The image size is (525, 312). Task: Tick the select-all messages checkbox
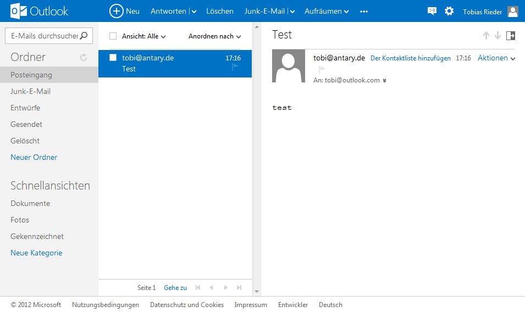tap(113, 36)
